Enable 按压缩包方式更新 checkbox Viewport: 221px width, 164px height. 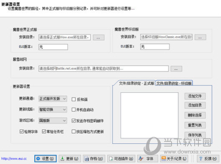click(x=74, y=131)
